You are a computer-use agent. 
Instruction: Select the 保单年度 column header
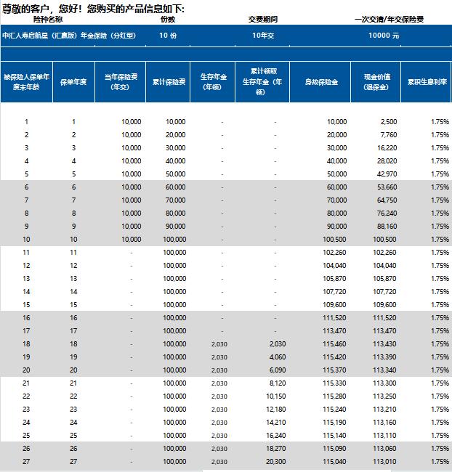pyautogui.click(x=73, y=82)
